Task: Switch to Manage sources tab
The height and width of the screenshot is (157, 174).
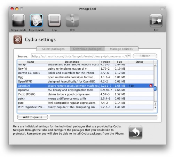Action: 121,49
